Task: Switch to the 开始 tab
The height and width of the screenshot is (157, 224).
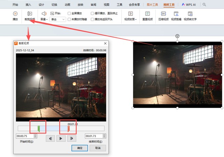Action: (x=15, y=5)
